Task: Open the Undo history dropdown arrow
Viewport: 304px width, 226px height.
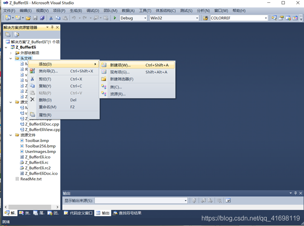Action: [x=80, y=18]
